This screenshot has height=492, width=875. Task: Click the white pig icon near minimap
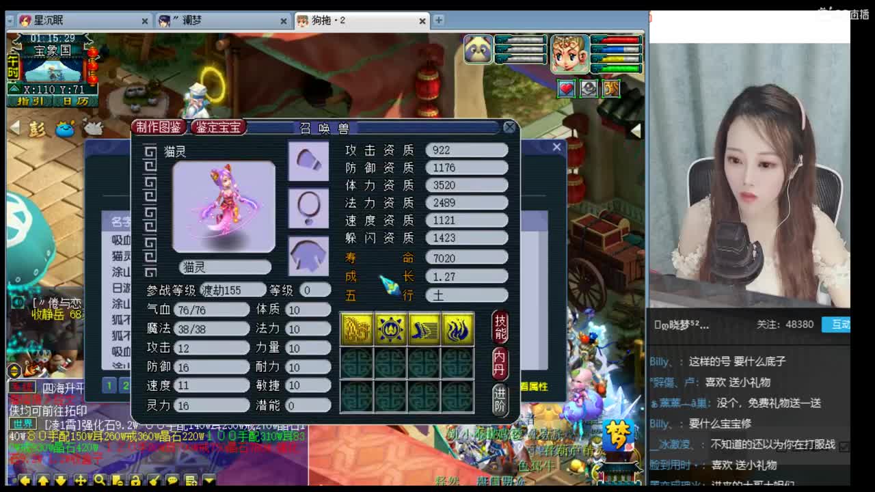click(93, 127)
